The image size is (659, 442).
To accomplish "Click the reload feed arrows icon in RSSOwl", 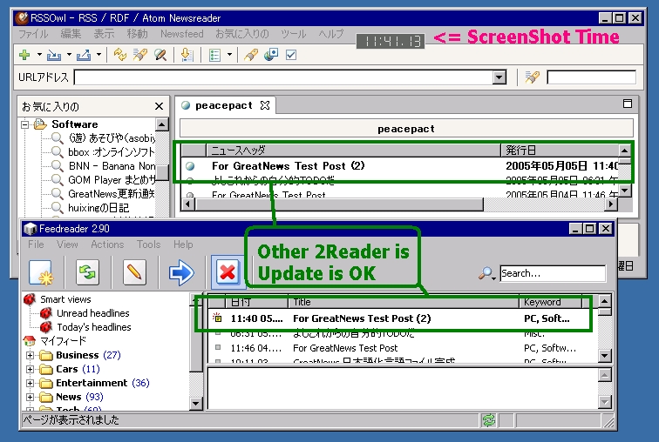I will coord(119,55).
